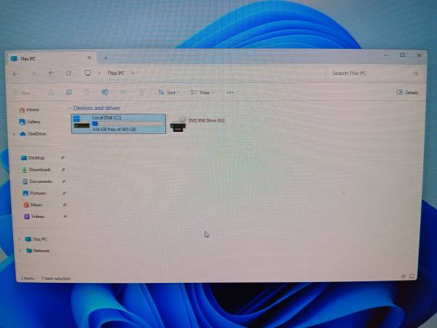
Task: Click the Back navigation arrow
Action: 15,74
